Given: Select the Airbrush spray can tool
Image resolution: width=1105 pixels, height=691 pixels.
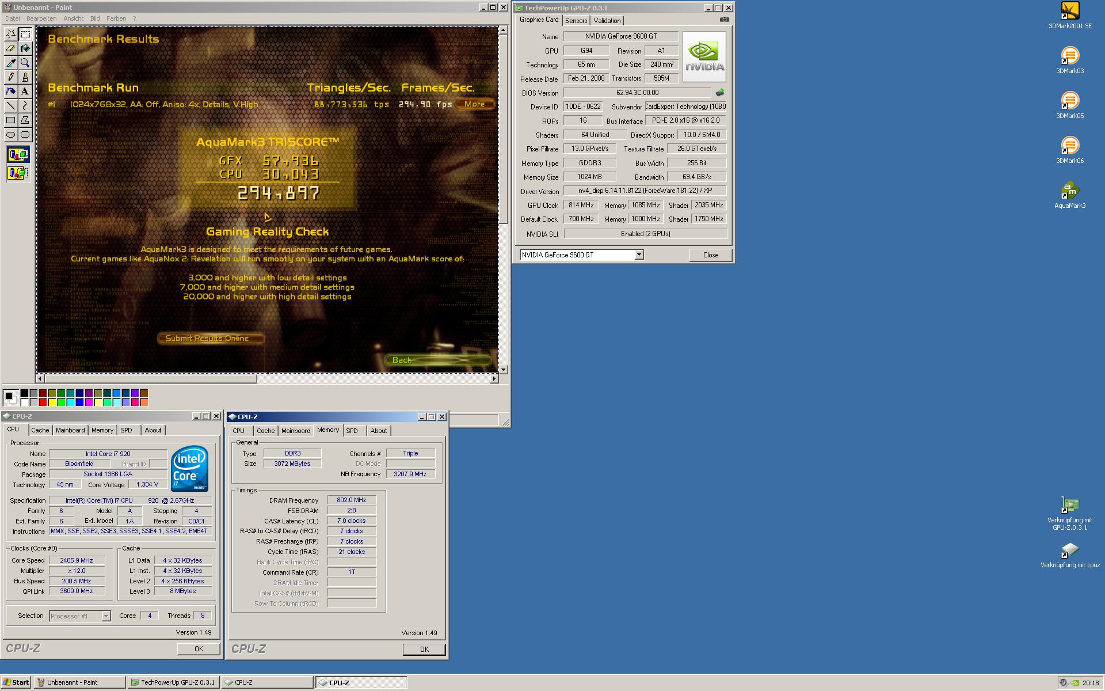Looking at the screenshot, I should (11, 92).
